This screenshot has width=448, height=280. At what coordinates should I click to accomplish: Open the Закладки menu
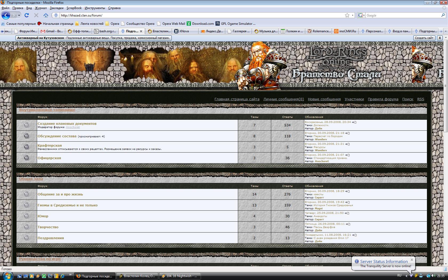click(x=57, y=8)
